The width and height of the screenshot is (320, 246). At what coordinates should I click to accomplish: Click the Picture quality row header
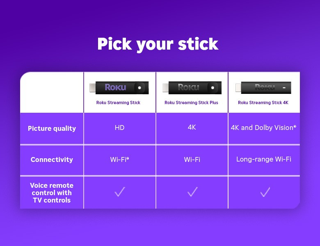pyautogui.click(x=52, y=128)
